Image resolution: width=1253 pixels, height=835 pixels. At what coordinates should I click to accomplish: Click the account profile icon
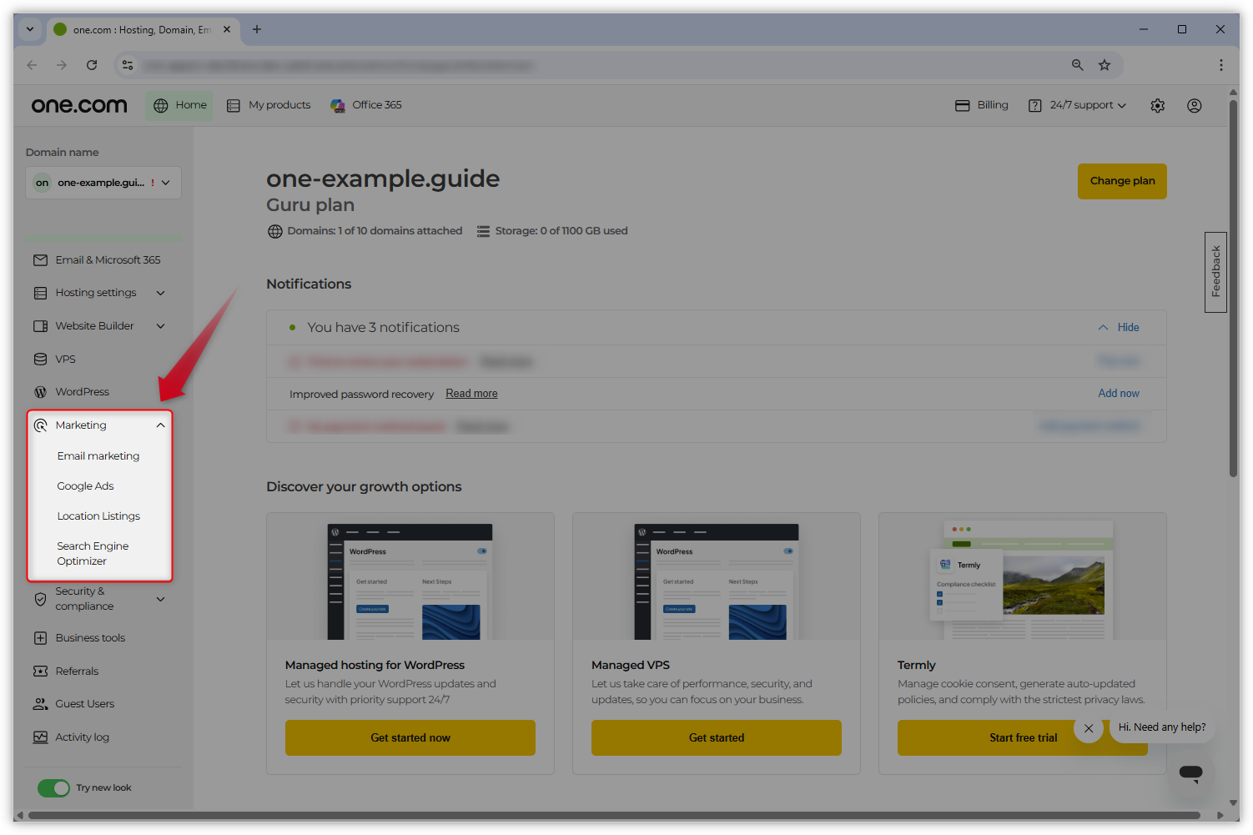click(x=1194, y=106)
